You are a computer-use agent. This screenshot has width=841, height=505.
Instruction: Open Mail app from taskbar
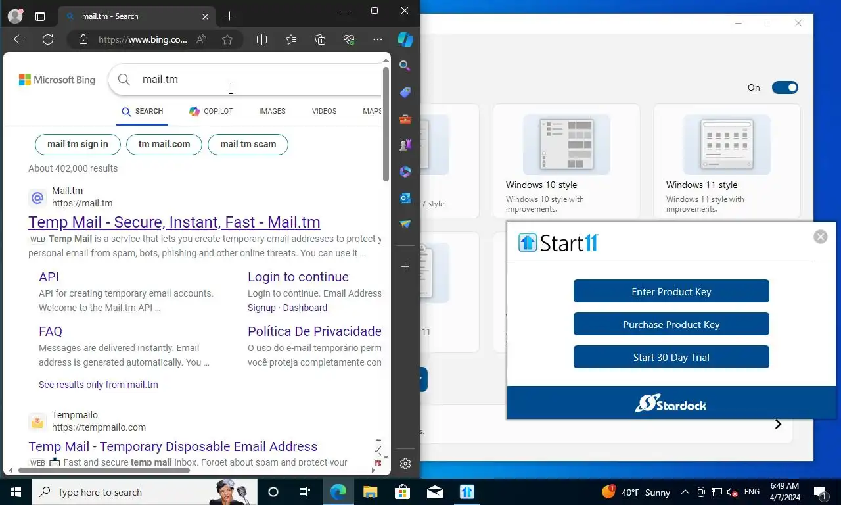[x=434, y=492]
